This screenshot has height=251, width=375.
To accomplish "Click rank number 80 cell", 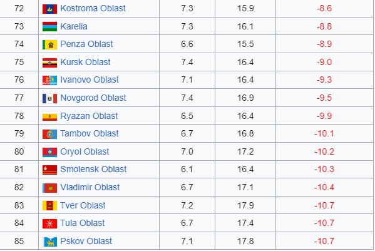I will (x=19, y=151).
